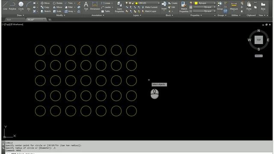
Task: Expand the Properties panel
Action: [196, 15]
